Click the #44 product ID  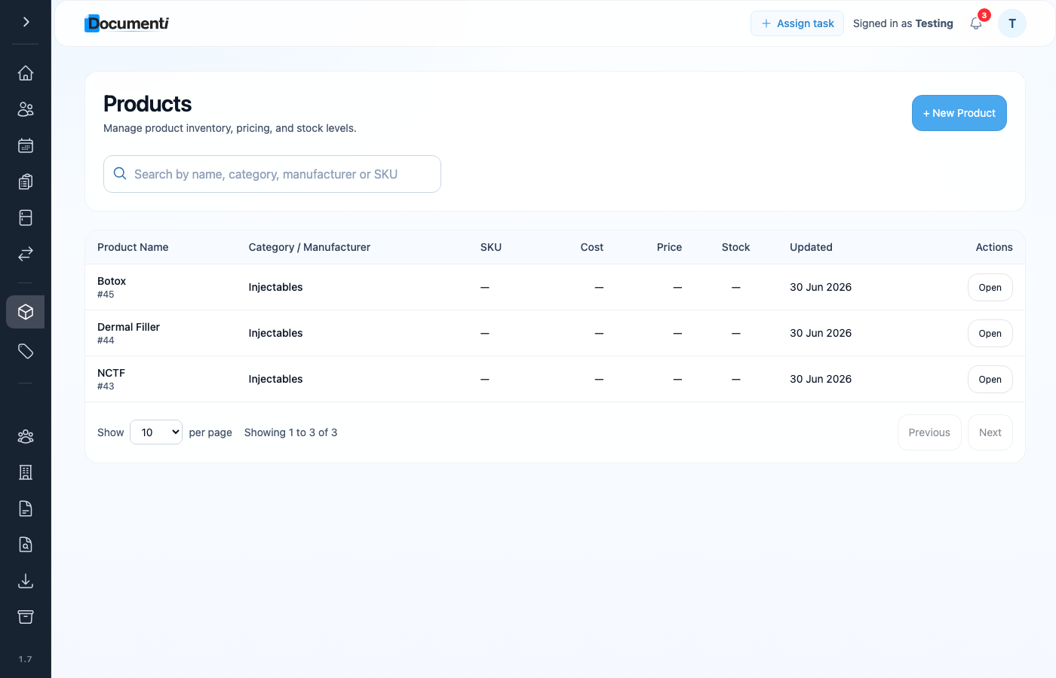pos(106,341)
